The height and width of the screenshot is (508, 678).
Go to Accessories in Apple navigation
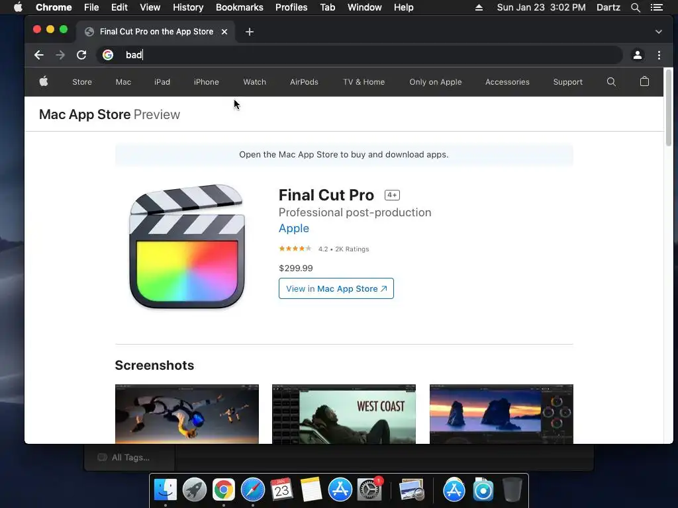coord(507,81)
